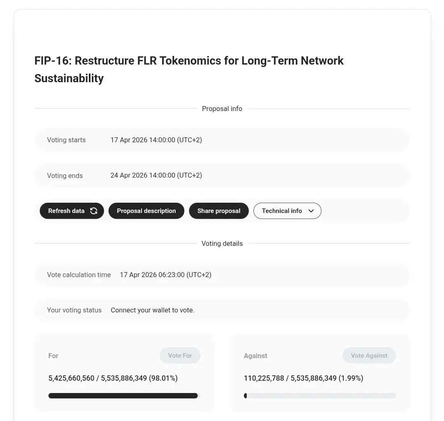Click the For vote count 5,425,660,560 text
Screen dimensions: 444x421
click(71, 378)
